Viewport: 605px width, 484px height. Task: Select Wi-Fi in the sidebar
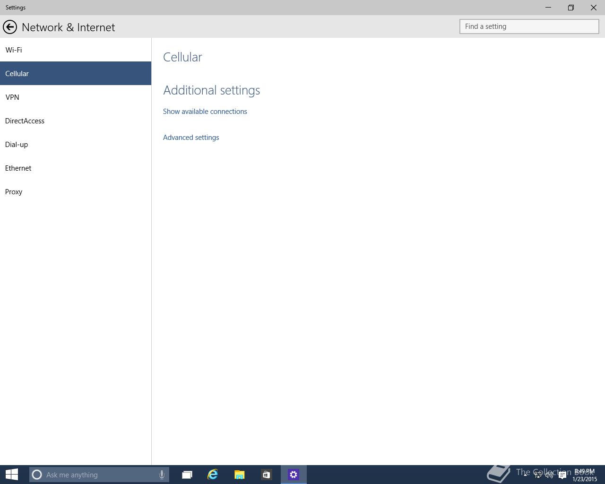coord(76,50)
